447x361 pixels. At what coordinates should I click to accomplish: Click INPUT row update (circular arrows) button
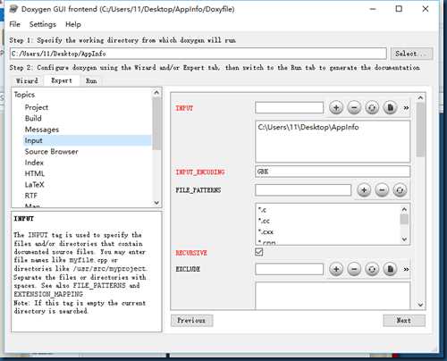[x=372, y=107]
